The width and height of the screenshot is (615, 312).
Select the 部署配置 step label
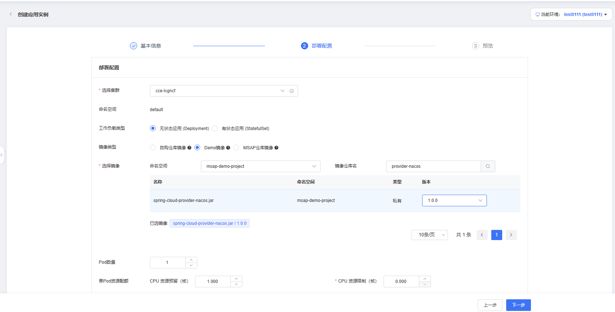[322, 46]
